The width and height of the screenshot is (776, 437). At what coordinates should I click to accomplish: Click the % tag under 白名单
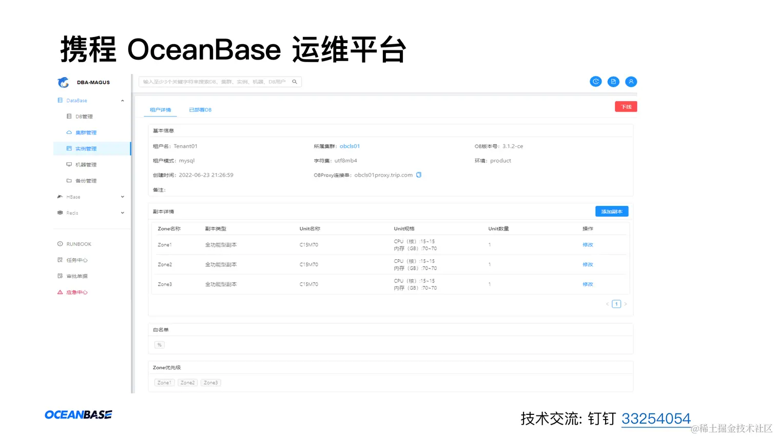160,345
